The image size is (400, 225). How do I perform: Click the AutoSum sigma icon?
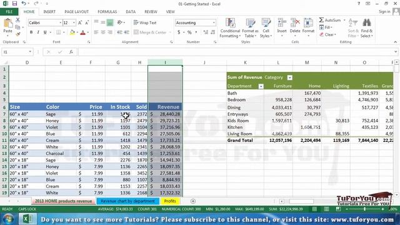pos(321,20)
